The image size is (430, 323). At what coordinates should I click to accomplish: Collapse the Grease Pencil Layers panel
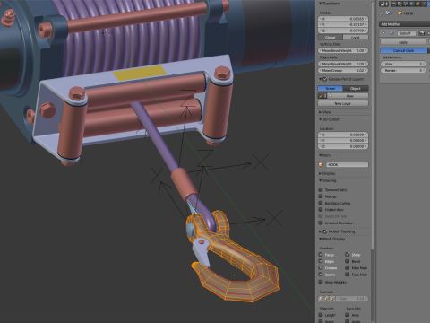coord(320,79)
